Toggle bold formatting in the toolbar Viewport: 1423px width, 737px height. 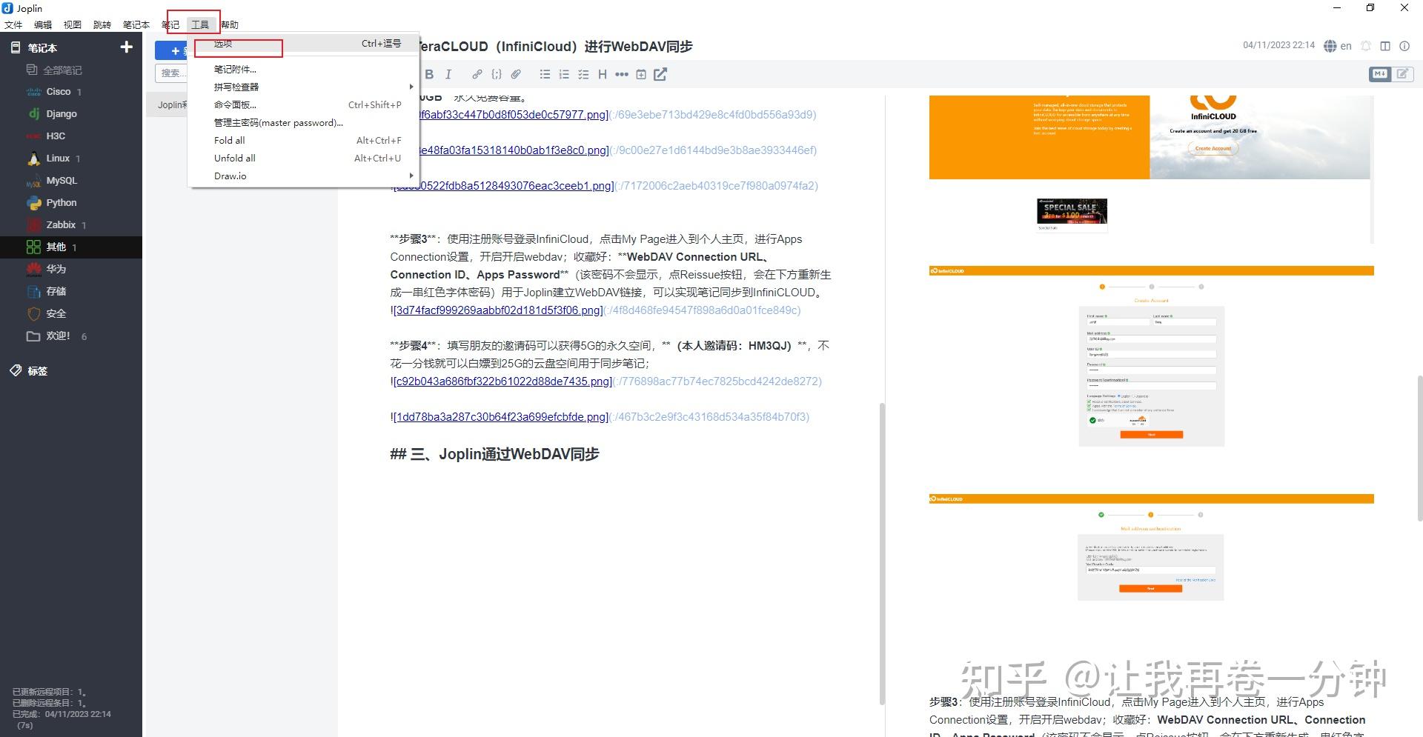coord(429,74)
